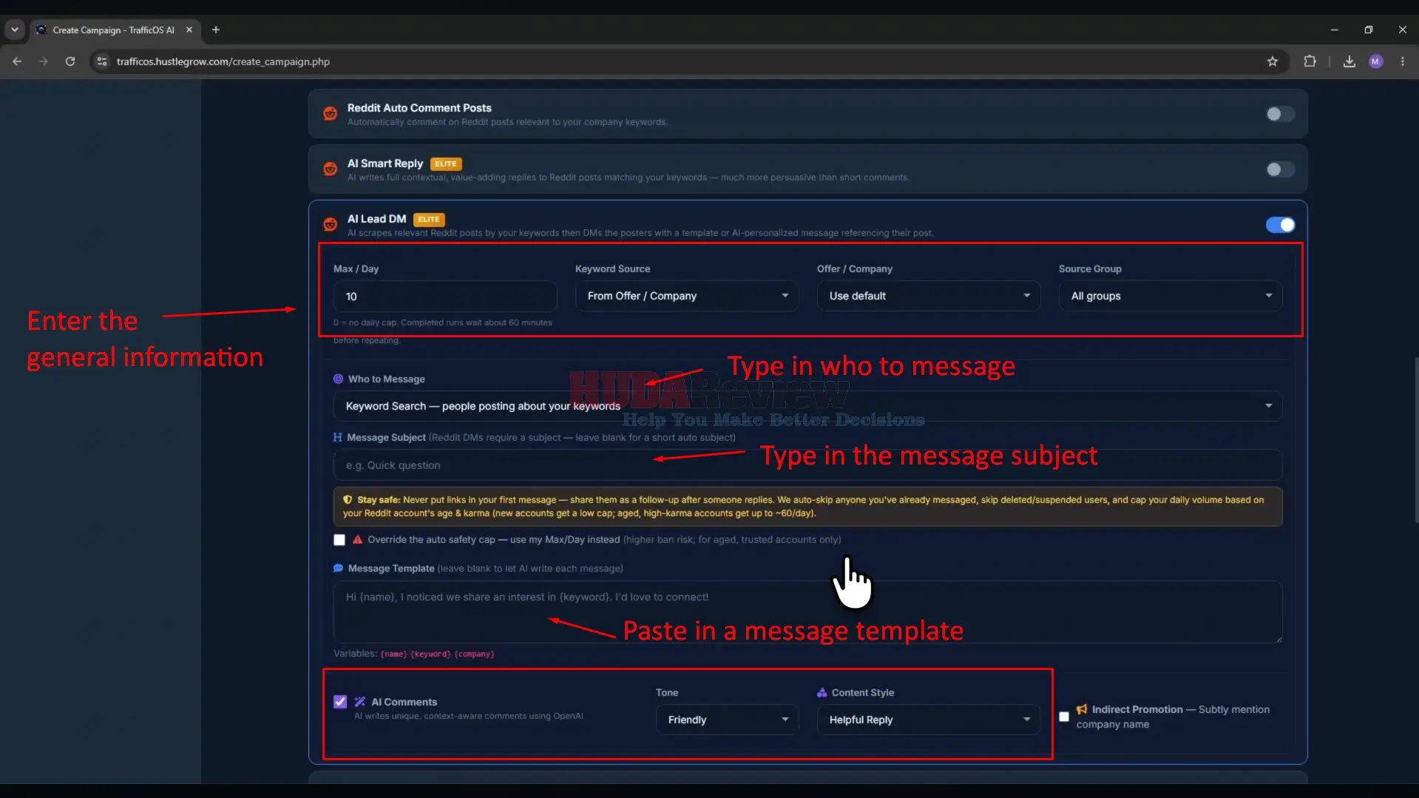Click the Reddit Auto Comment Posts title
The image size is (1419, 798).
pyautogui.click(x=419, y=108)
